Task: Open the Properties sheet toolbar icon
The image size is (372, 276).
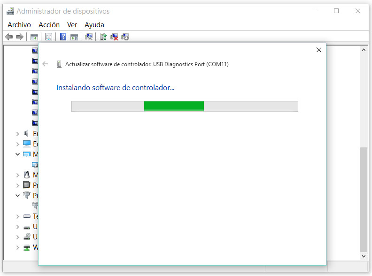Action: (48, 37)
